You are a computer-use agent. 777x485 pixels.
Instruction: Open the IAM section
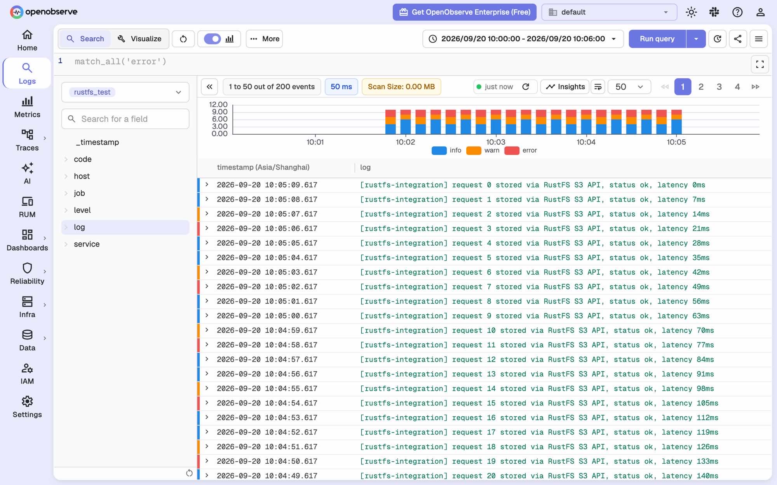pos(27,374)
